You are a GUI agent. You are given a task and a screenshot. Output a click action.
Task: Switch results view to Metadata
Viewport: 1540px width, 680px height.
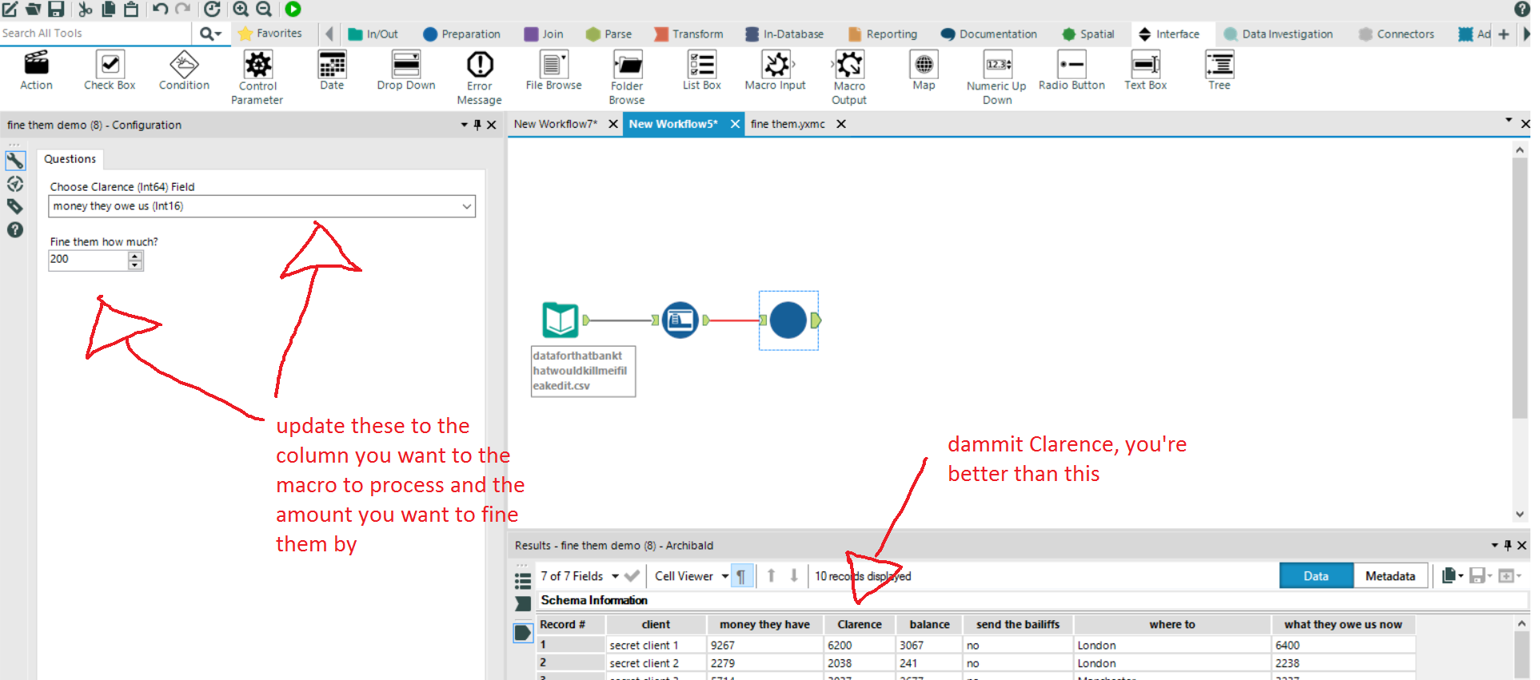(1390, 576)
